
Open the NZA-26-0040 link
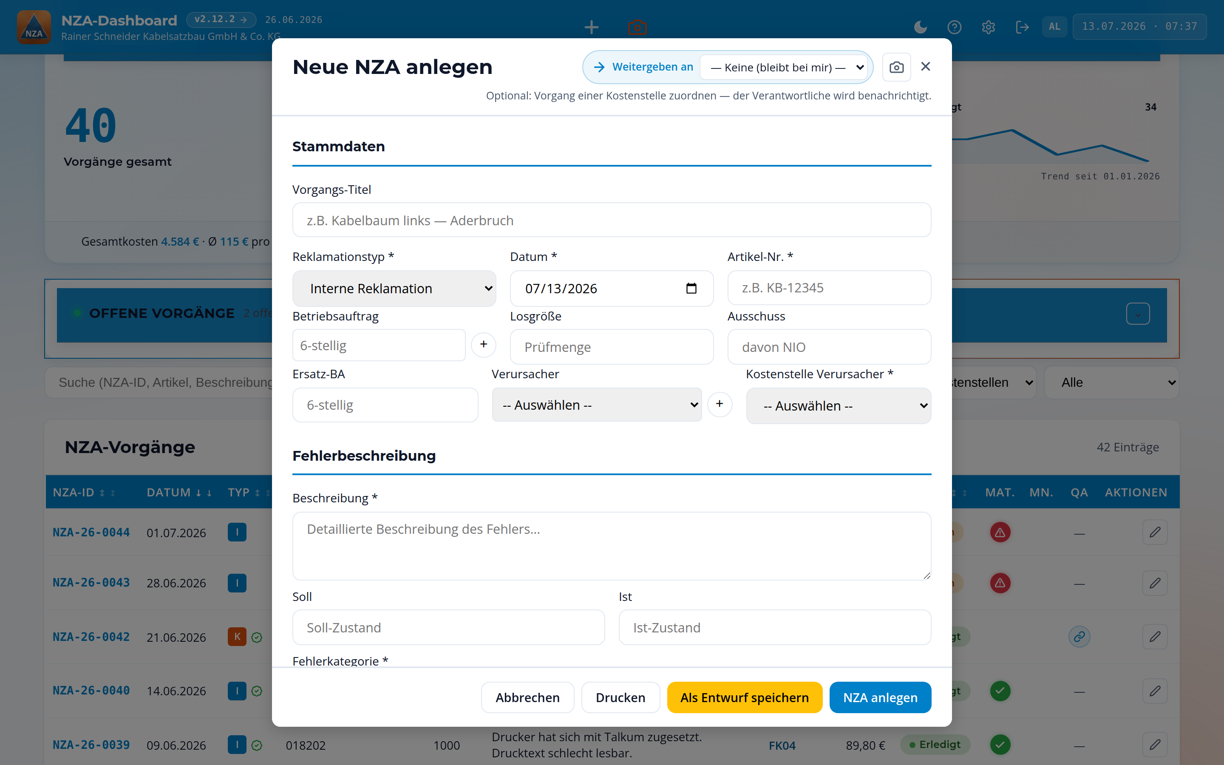click(x=91, y=691)
